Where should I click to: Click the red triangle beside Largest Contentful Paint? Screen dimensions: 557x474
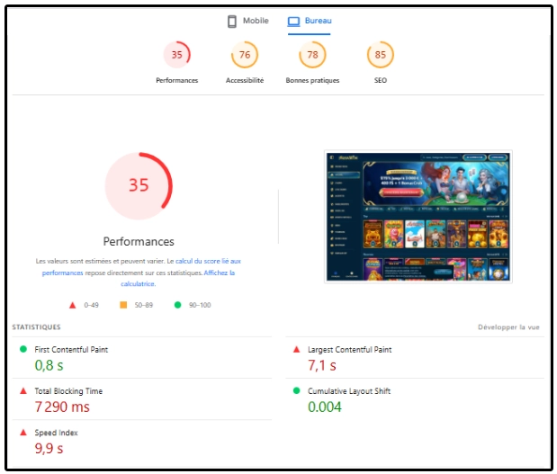tap(297, 349)
